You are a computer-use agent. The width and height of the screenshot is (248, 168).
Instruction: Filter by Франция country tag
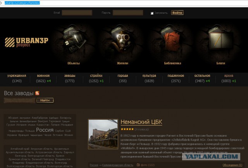(x=24, y=135)
